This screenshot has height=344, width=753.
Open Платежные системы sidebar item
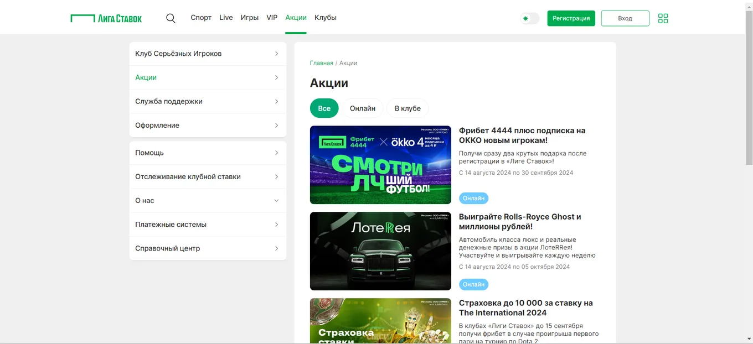(208, 225)
